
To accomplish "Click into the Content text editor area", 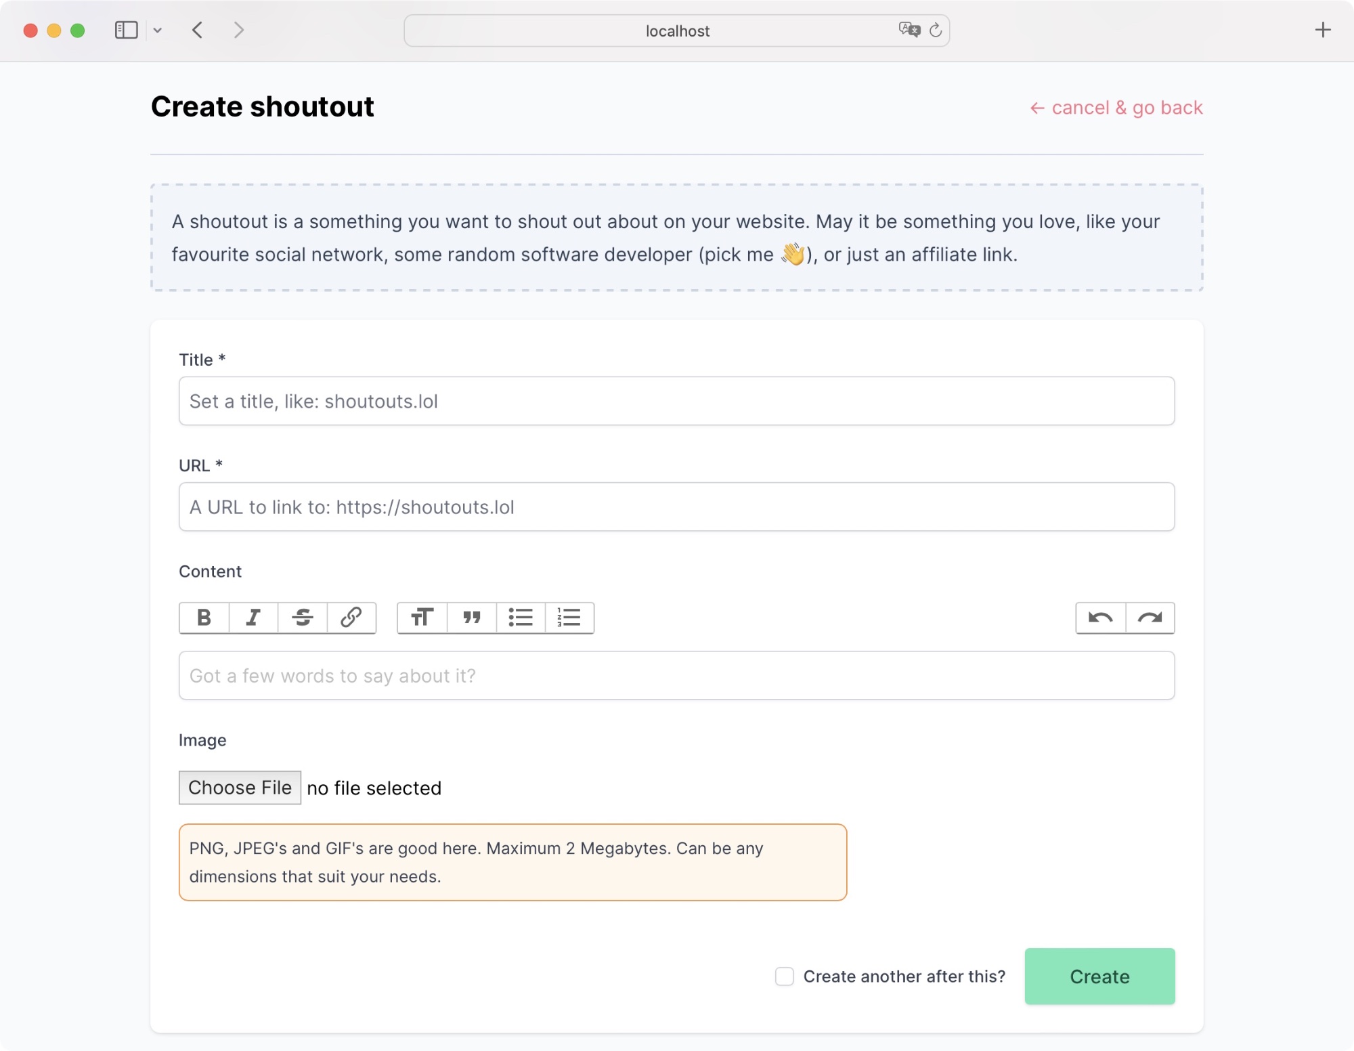I will point(677,675).
